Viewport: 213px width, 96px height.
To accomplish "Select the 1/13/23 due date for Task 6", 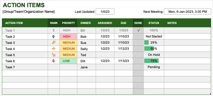I will point(123,61).
